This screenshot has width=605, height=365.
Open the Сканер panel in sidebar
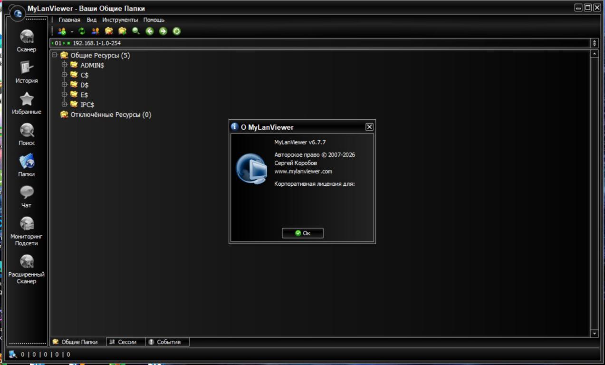pyautogui.click(x=27, y=40)
